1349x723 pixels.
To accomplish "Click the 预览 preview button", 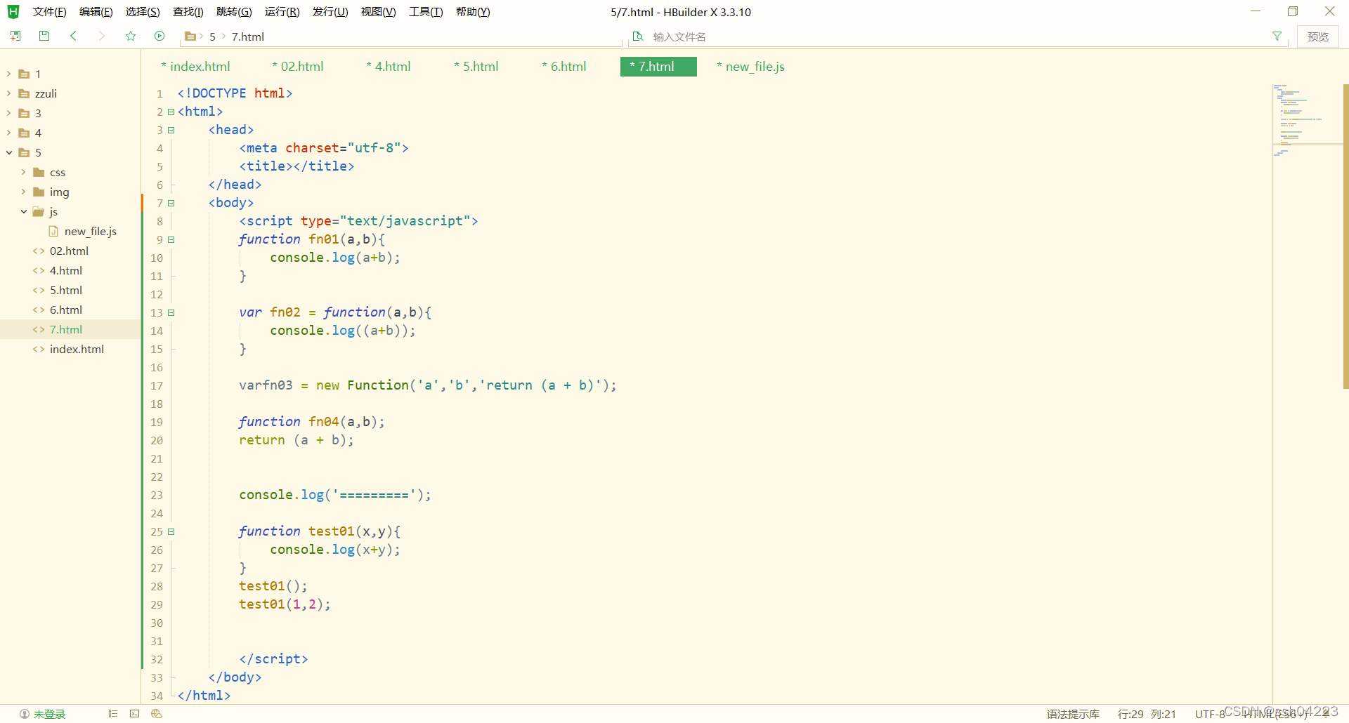I will (x=1317, y=37).
